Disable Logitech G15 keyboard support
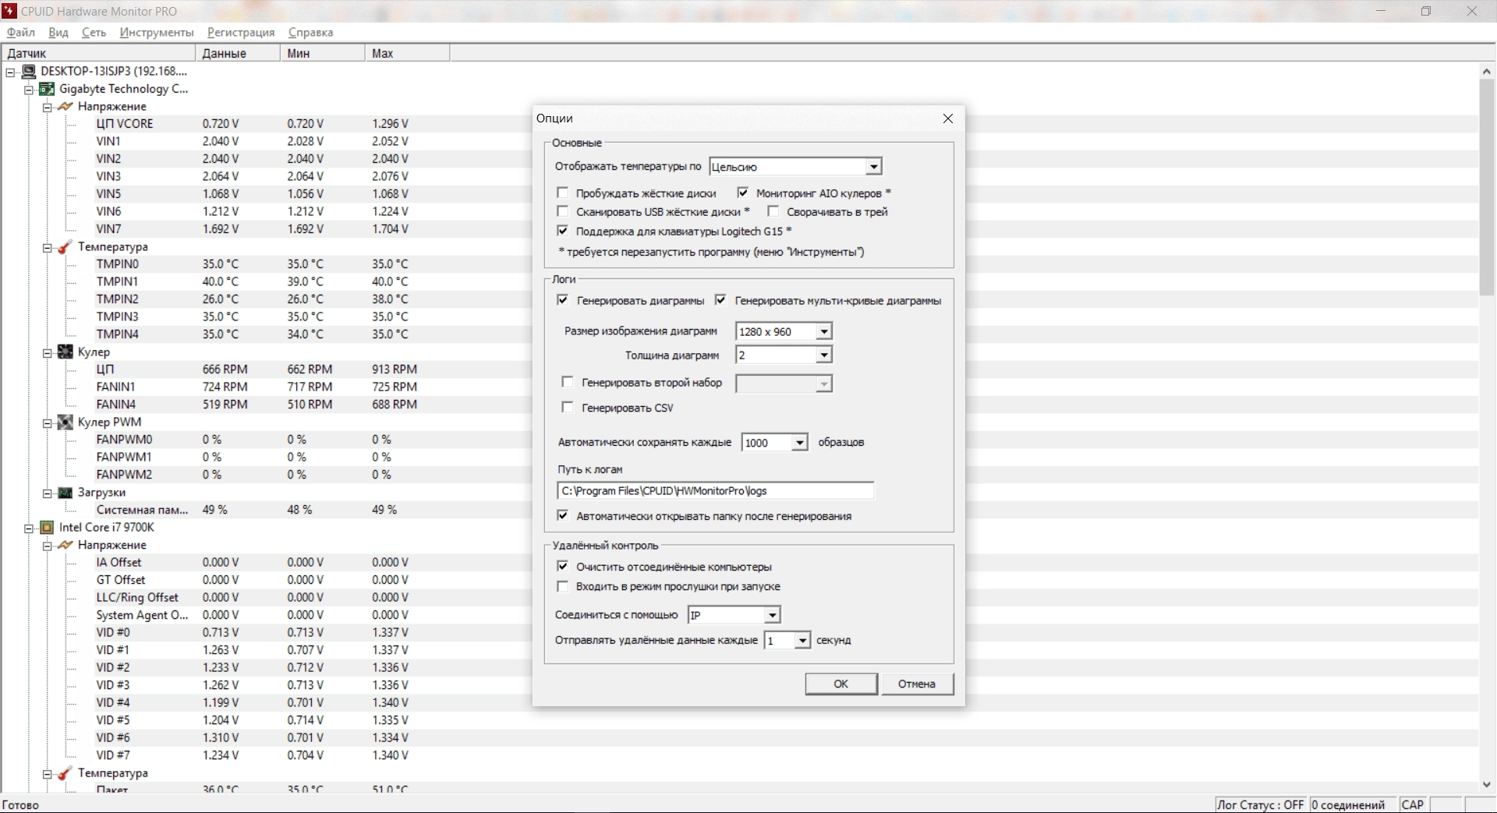The width and height of the screenshot is (1497, 813). (x=562, y=231)
